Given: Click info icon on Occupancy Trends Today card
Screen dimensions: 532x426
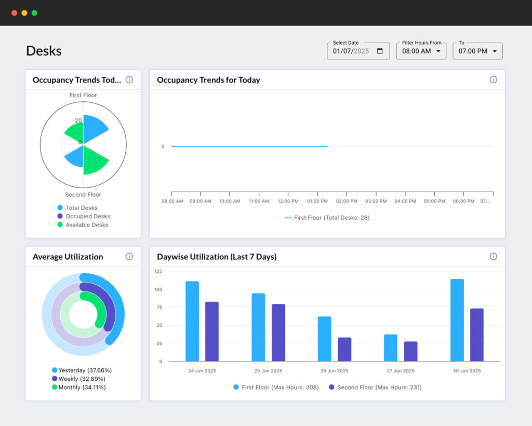Looking at the screenshot, I should (x=129, y=79).
